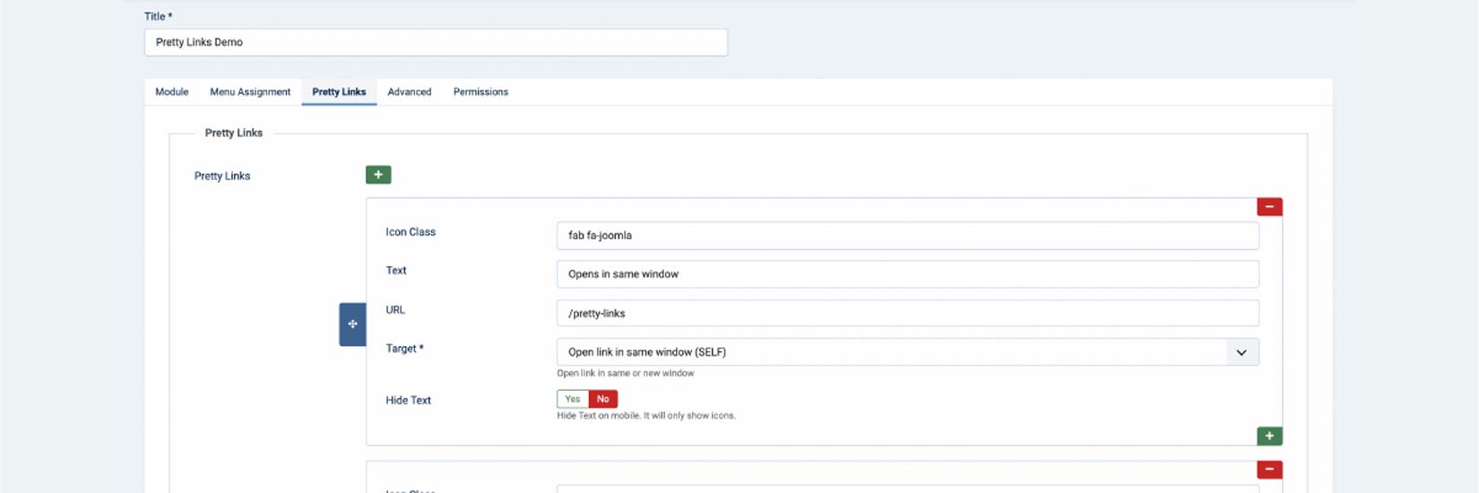Open the Menu Assignment tab
The width and height of the screenshot is (1479, 493).
[x=250, y=92]
